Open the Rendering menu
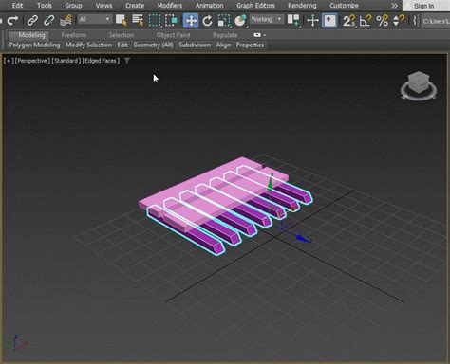Screen dimensions: 450x364 302,6
